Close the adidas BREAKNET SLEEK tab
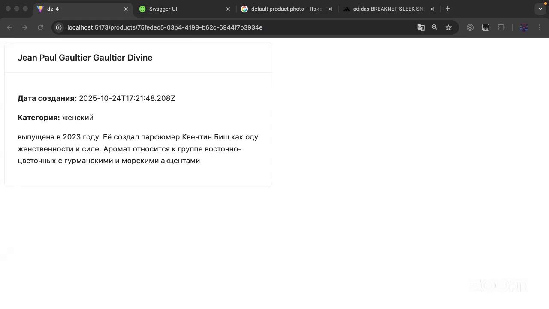This screenshot has width=549, height=309. (x=432, y=9)
